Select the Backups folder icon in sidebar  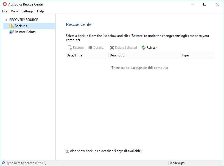coord(11,26)
